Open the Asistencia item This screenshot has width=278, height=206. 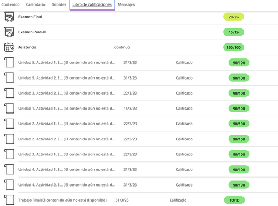(27, 47)
